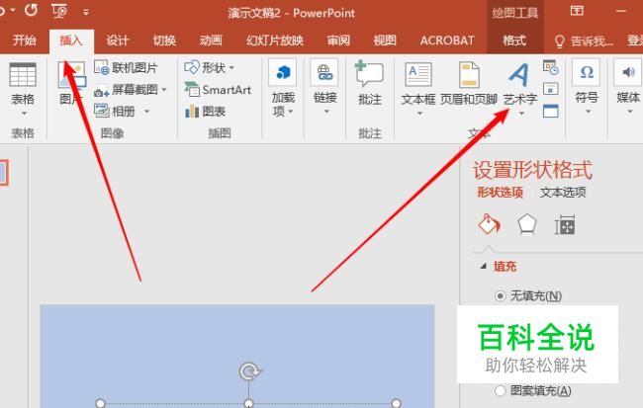This screenshot has width=643, height=408.
Task: Select 文本选项 text options
Action: 563,192
